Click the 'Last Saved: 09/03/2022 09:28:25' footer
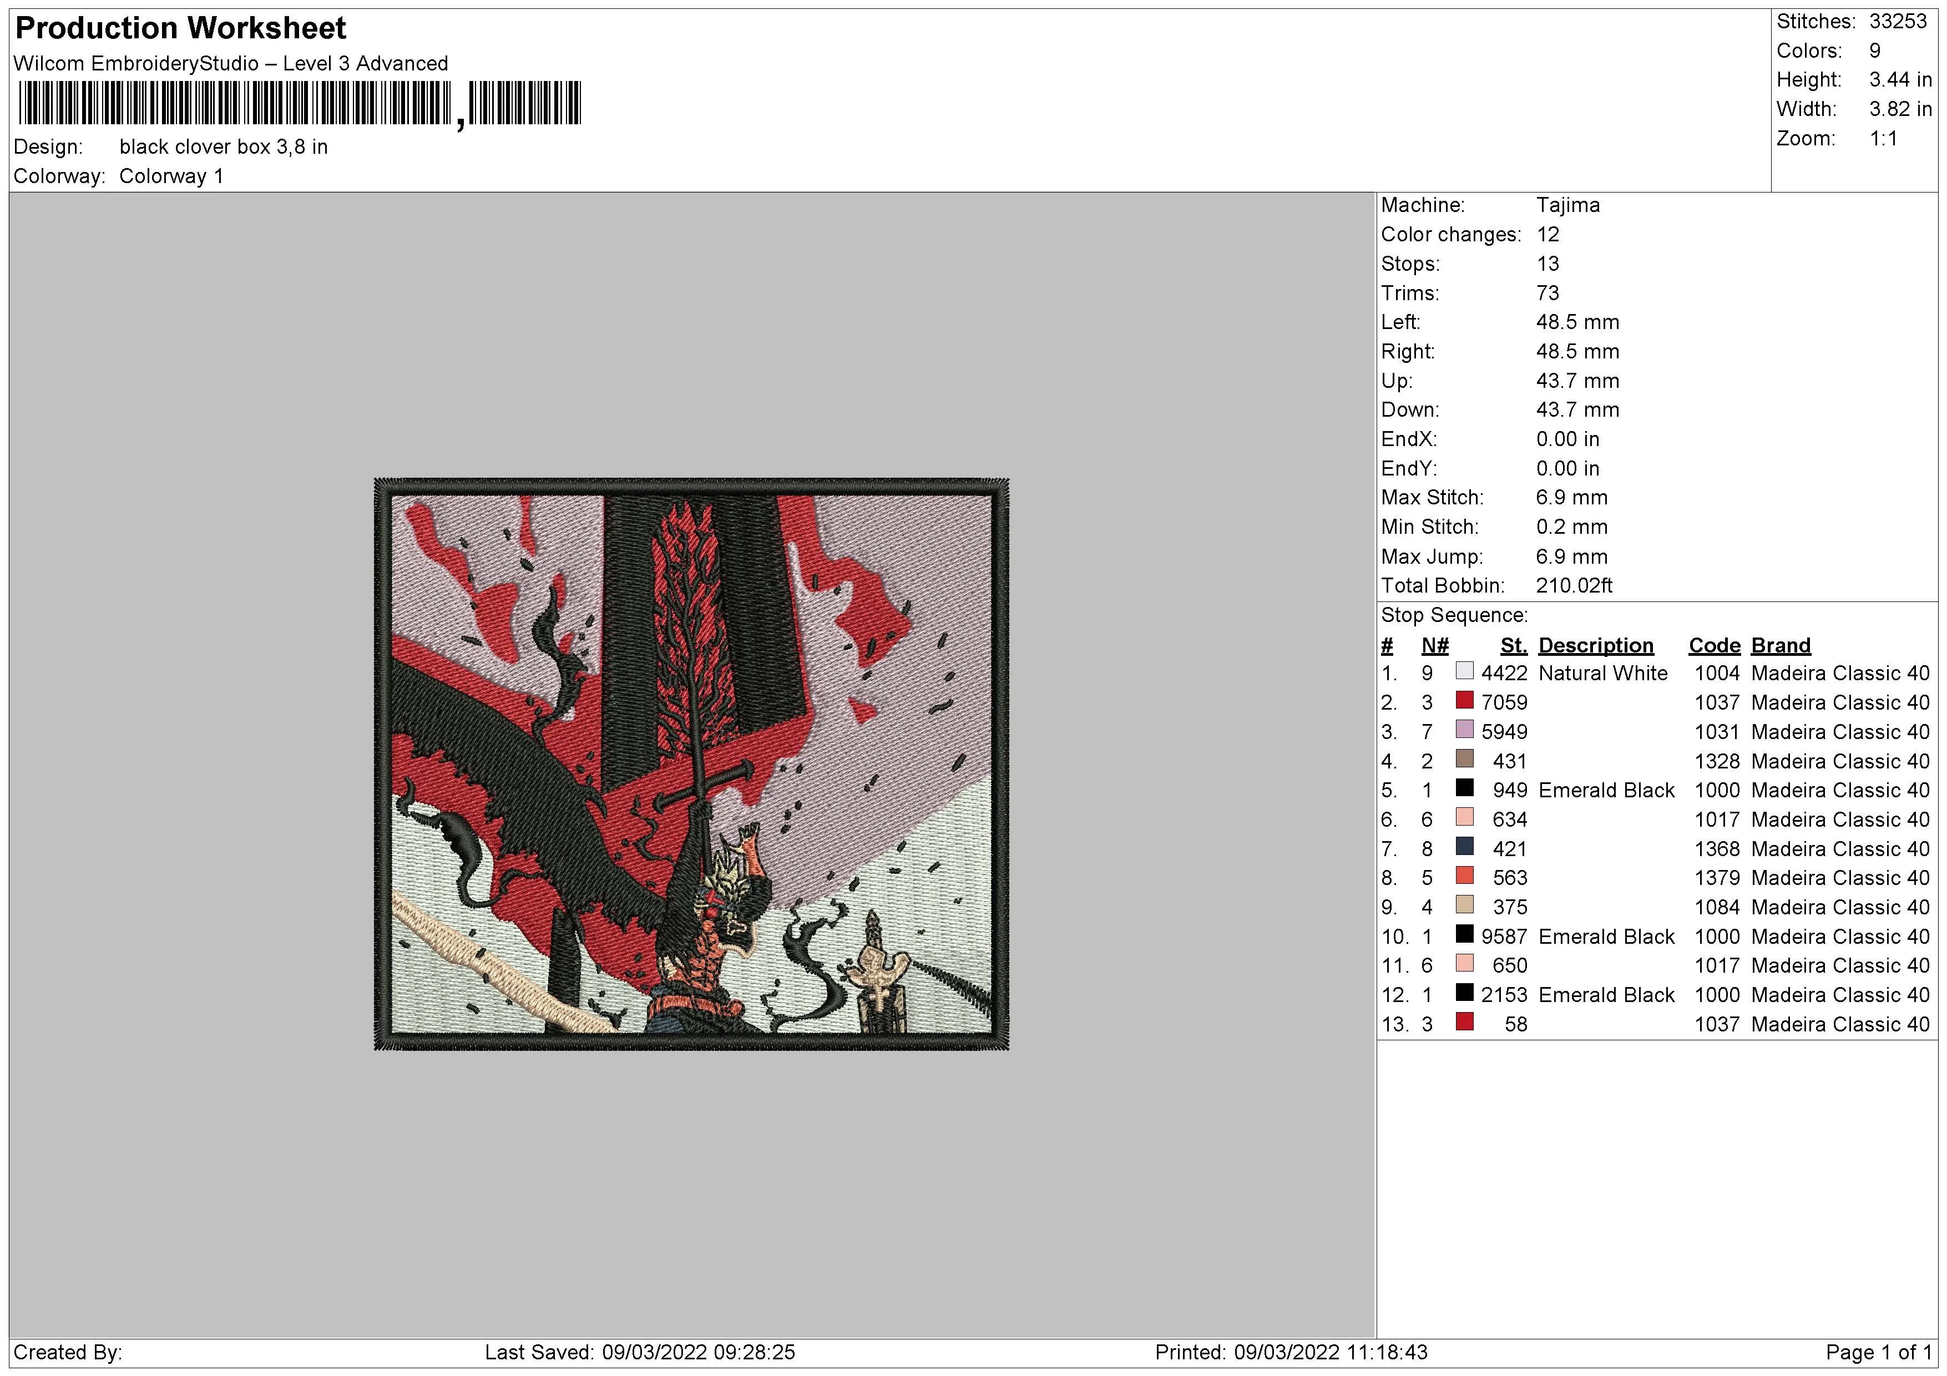 pos(639,1352)
